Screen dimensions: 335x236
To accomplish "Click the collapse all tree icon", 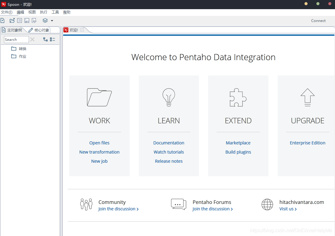I will (52, 39).
